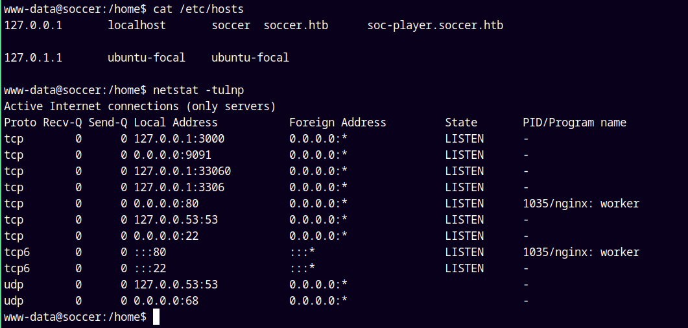
Task: Click nginx worker entry in the tcp6 row
Action: (581, 252)
